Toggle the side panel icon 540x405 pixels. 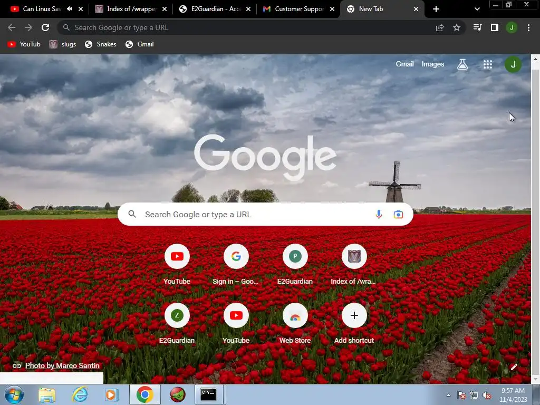click(495, 27)
